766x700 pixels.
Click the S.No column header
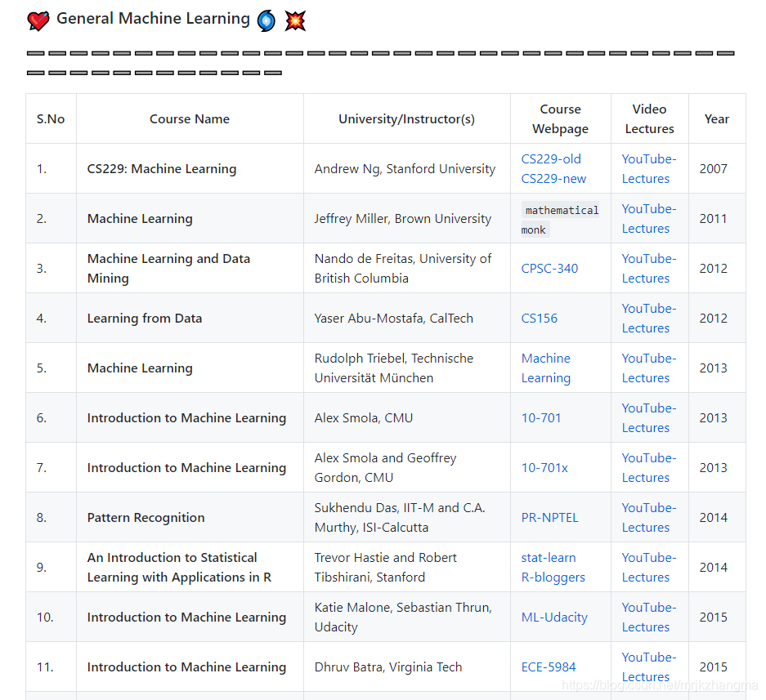click(x=51, y=119)
